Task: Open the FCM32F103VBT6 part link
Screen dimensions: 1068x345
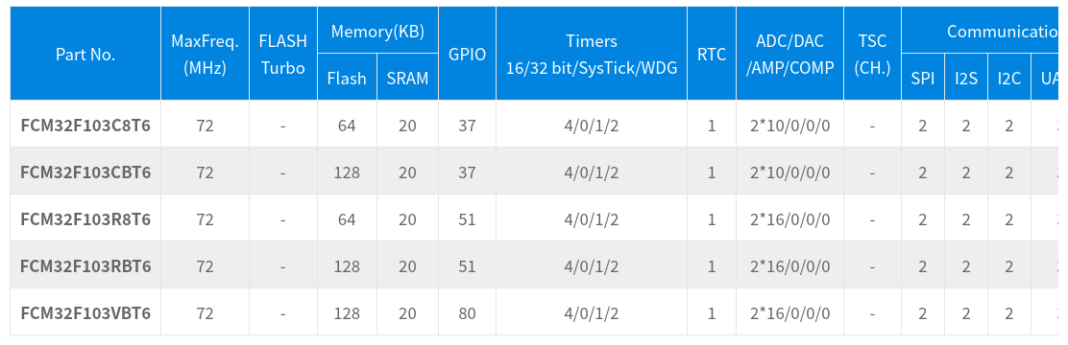Action: 85,313
